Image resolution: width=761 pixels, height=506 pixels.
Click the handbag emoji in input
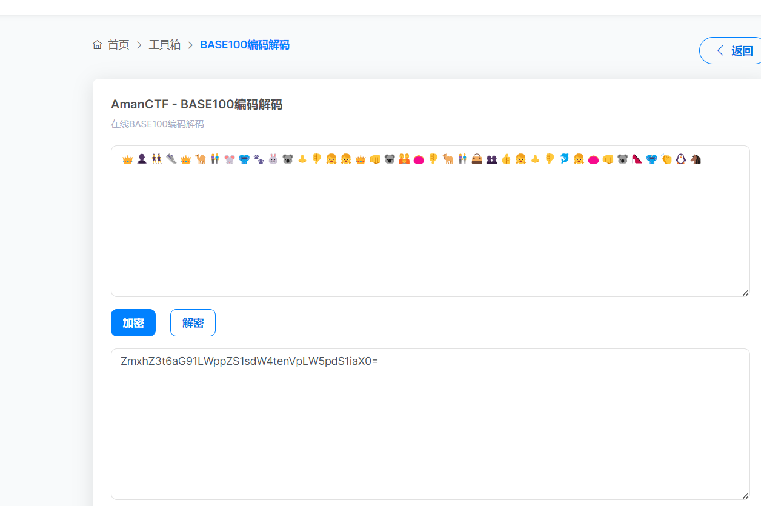tap(477, 159)
